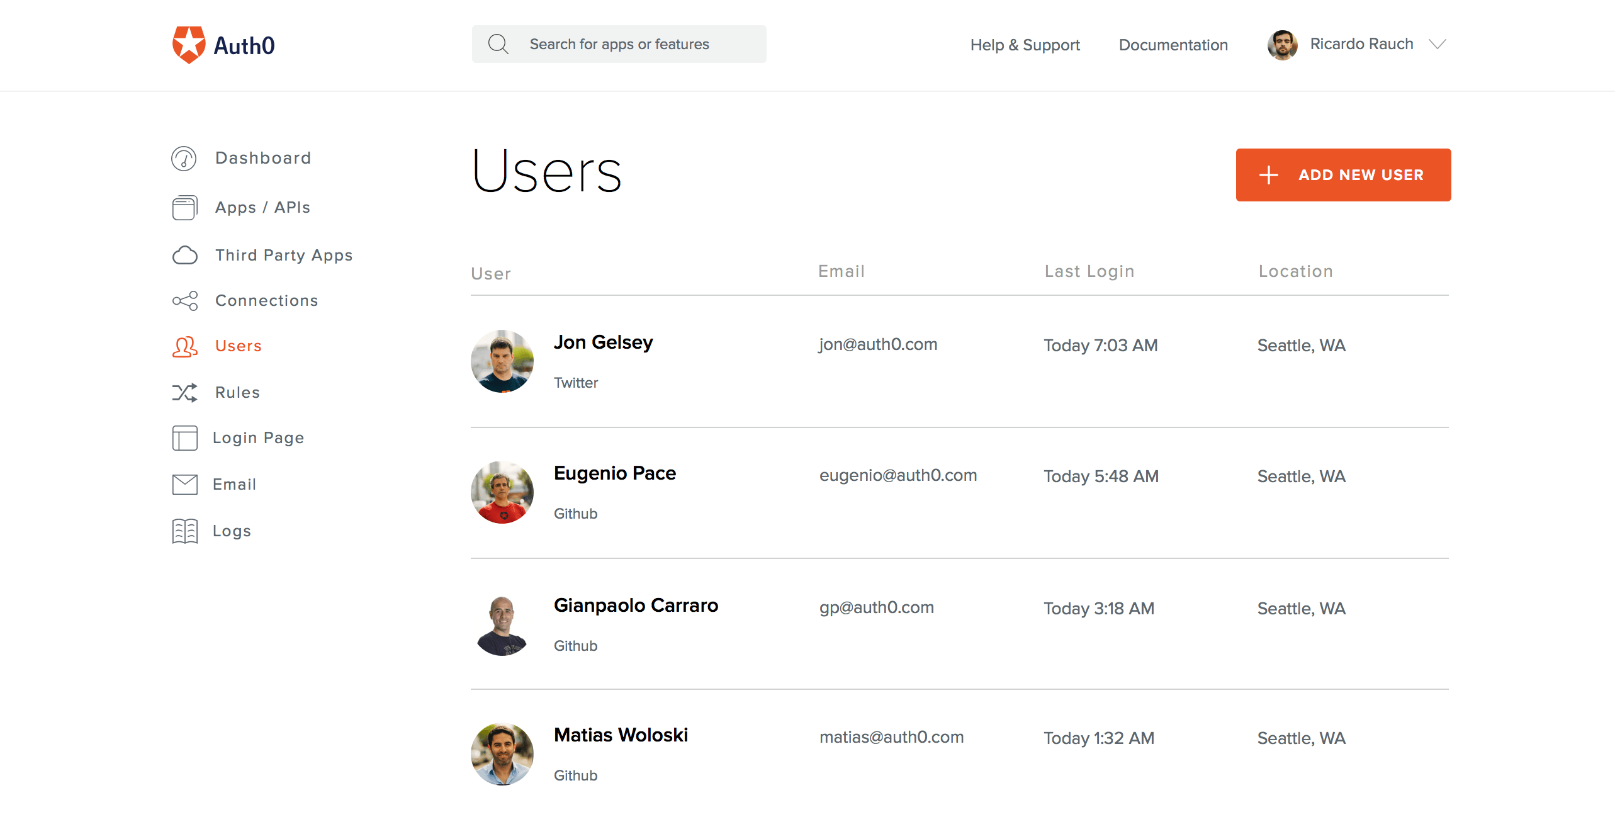Open the Documentation page
The width and height of the screenshot is (1615, 817).
coord(1173,45)
